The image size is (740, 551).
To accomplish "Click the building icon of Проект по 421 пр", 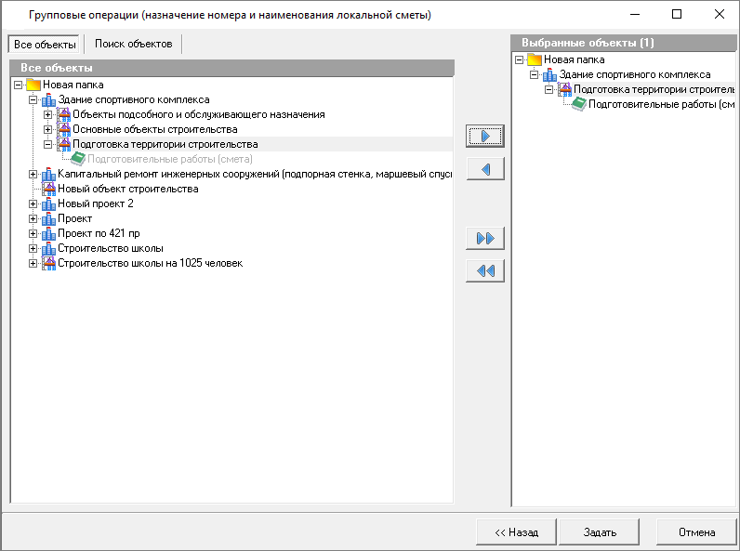I will 49,233.
